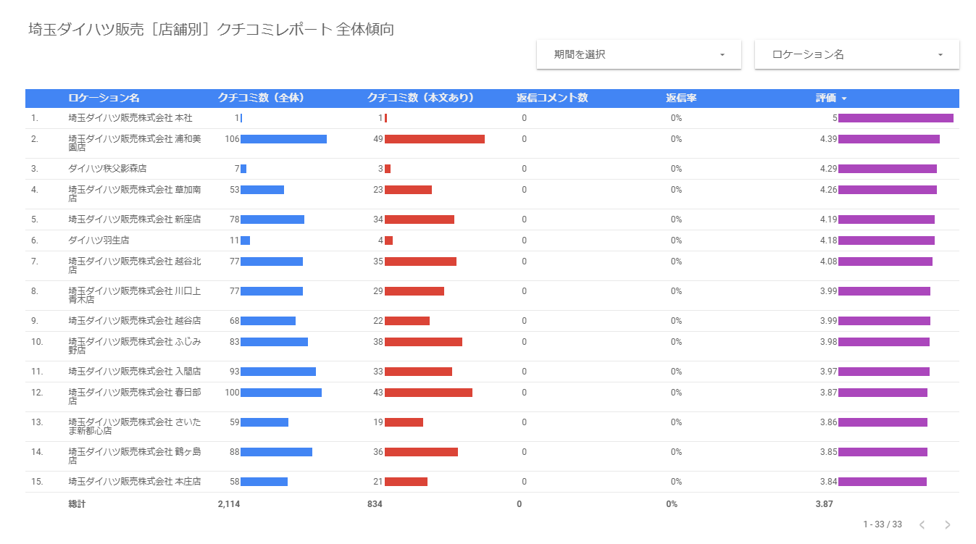Click the rating value 4.39
The image size is (976, 544).
tap(829, 139)
